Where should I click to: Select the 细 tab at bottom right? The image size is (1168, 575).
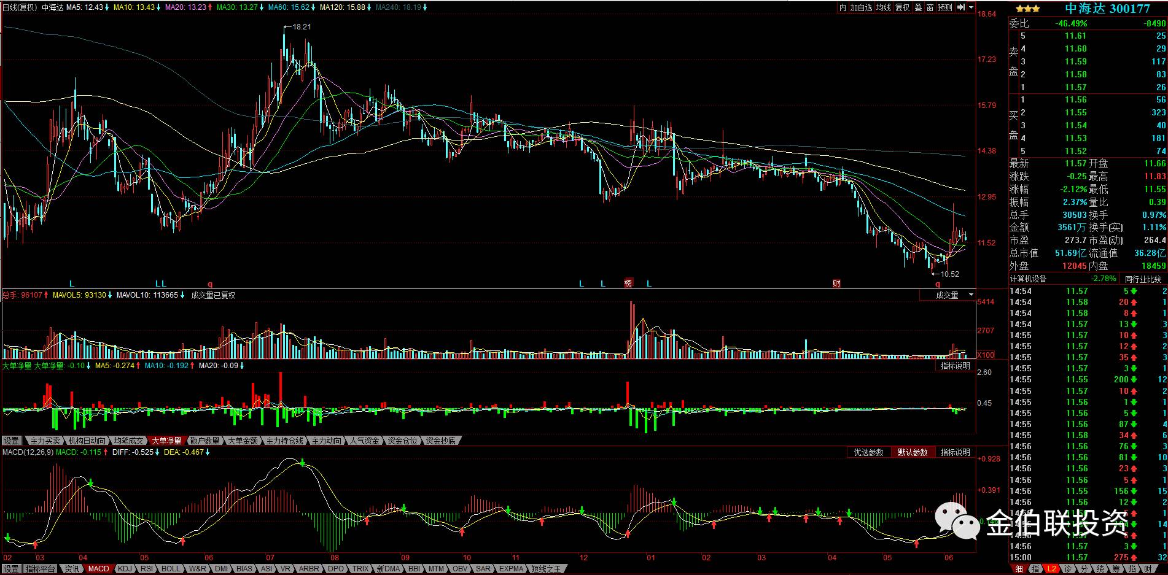tap(1019, 569)
